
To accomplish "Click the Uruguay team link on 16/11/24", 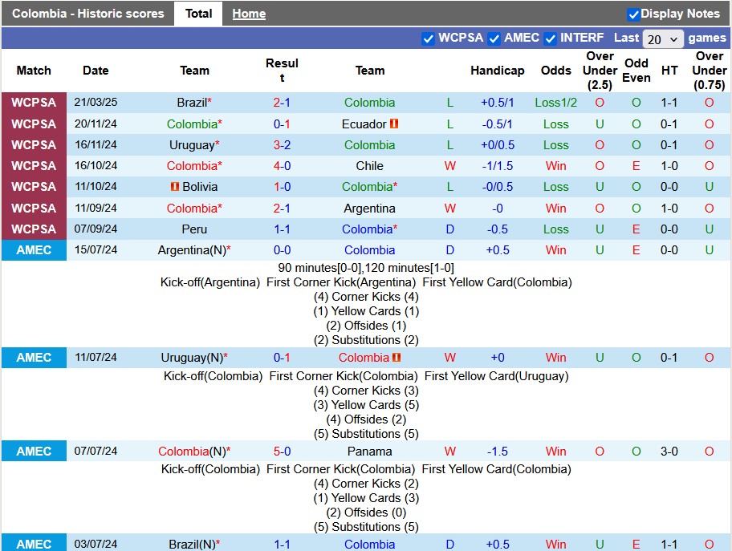I will pyautogui.click(x=191, y=145).
